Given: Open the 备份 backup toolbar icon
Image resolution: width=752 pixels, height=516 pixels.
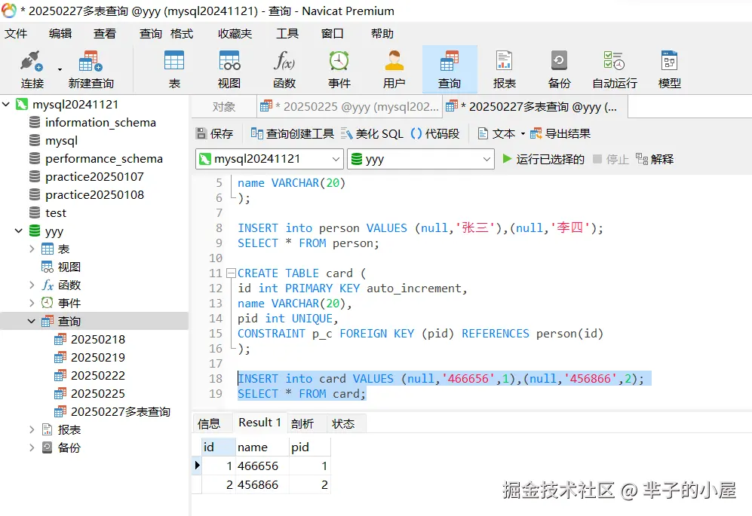Looking at the screenshot, I should pyautogui.click(x=559, y=70).
